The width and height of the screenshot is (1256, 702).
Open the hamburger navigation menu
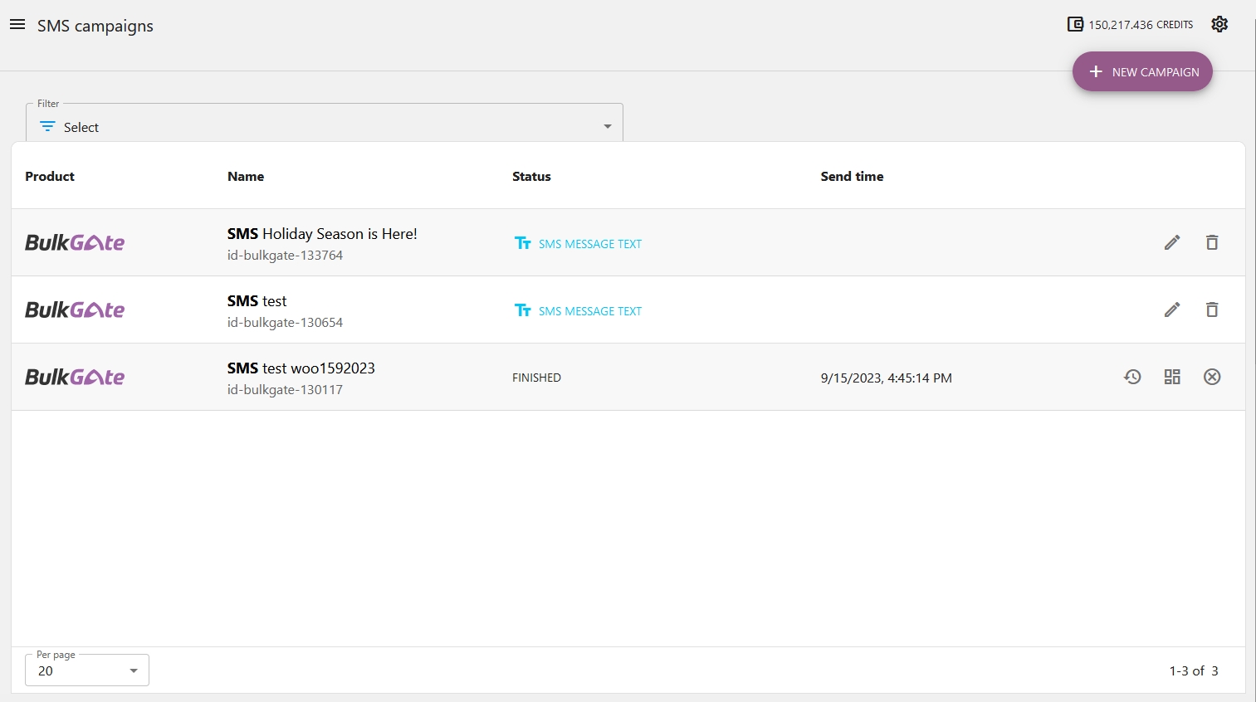pyautogui.click(x=17, y=25)
